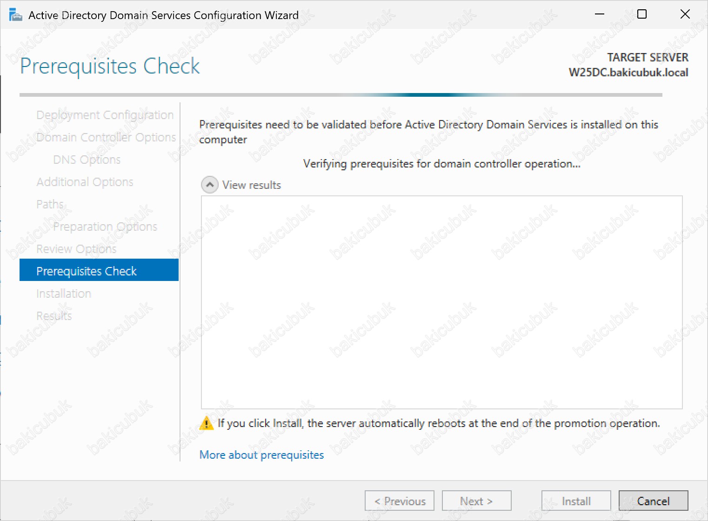Cancel the configuration wizard
This screenshot has height=521, width=708.
pyautogui.click(x=653, y=501)
